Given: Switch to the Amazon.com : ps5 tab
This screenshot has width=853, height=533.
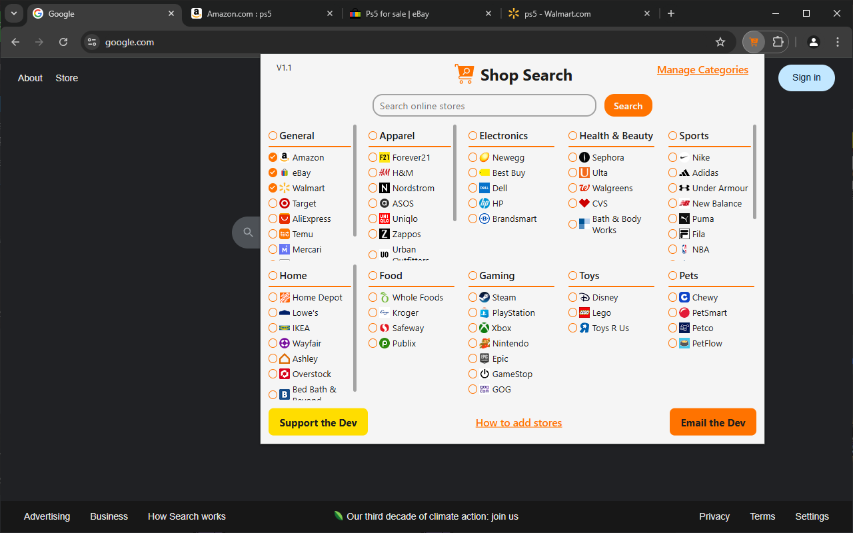Looking at the screenshot, I should [x=262, y=13].
